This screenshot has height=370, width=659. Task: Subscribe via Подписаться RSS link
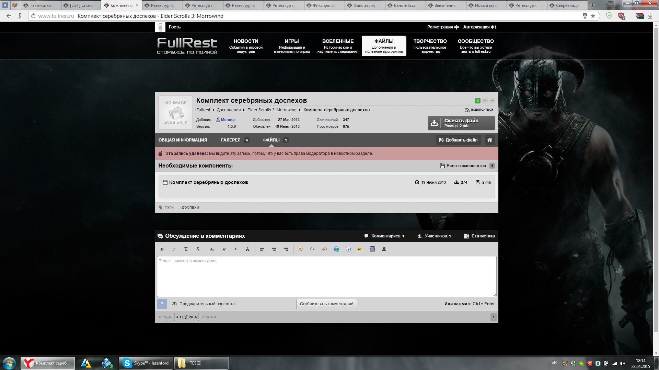(479, 110)
